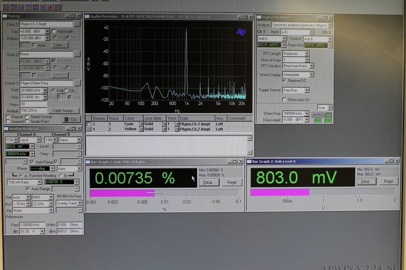This screenshot has width=406, height=270.
Task: Enable Autoscale for Data 1
Action: tap(54, 31)
